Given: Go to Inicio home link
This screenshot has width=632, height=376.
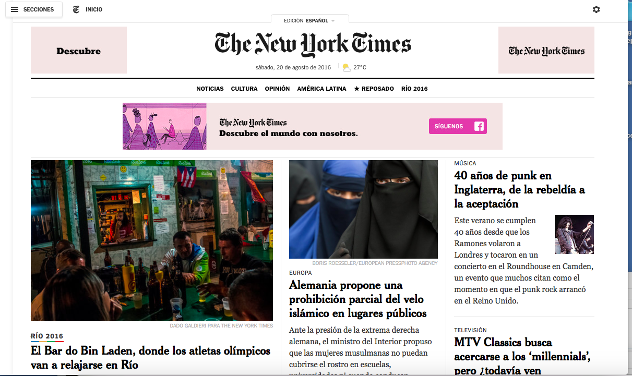Looking at the screenshot, I should [x=94, y=9].
